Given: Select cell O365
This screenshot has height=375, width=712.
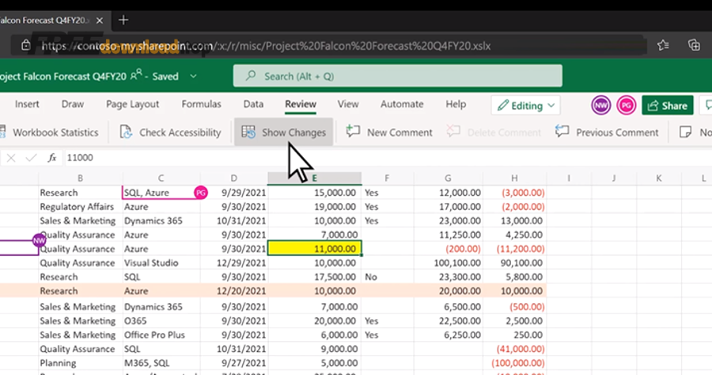Looking at the screenshot, I should (x=161, y=321).
